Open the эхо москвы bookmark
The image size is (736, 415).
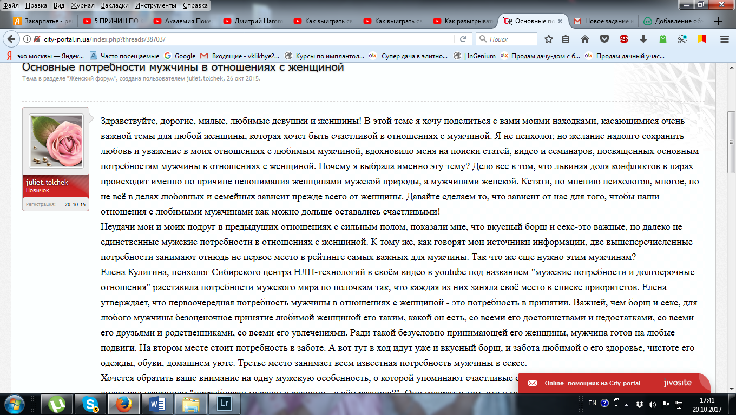click(45, 56)
